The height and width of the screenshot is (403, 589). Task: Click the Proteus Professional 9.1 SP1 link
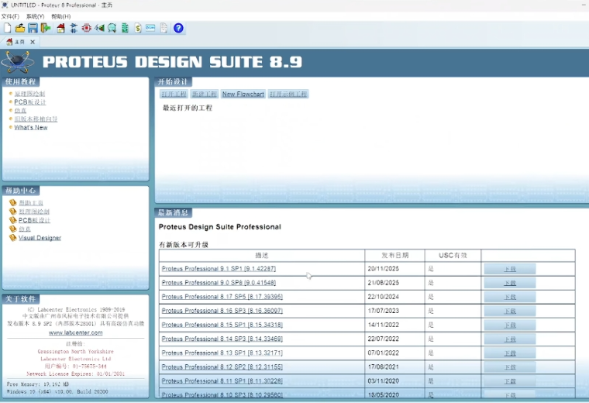(x=219, y=269)
